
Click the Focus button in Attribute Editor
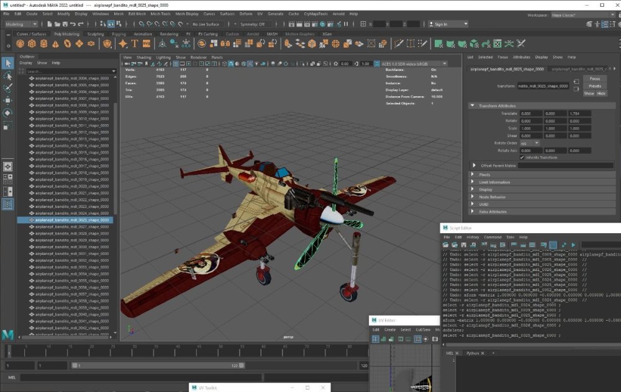[595, 79]
